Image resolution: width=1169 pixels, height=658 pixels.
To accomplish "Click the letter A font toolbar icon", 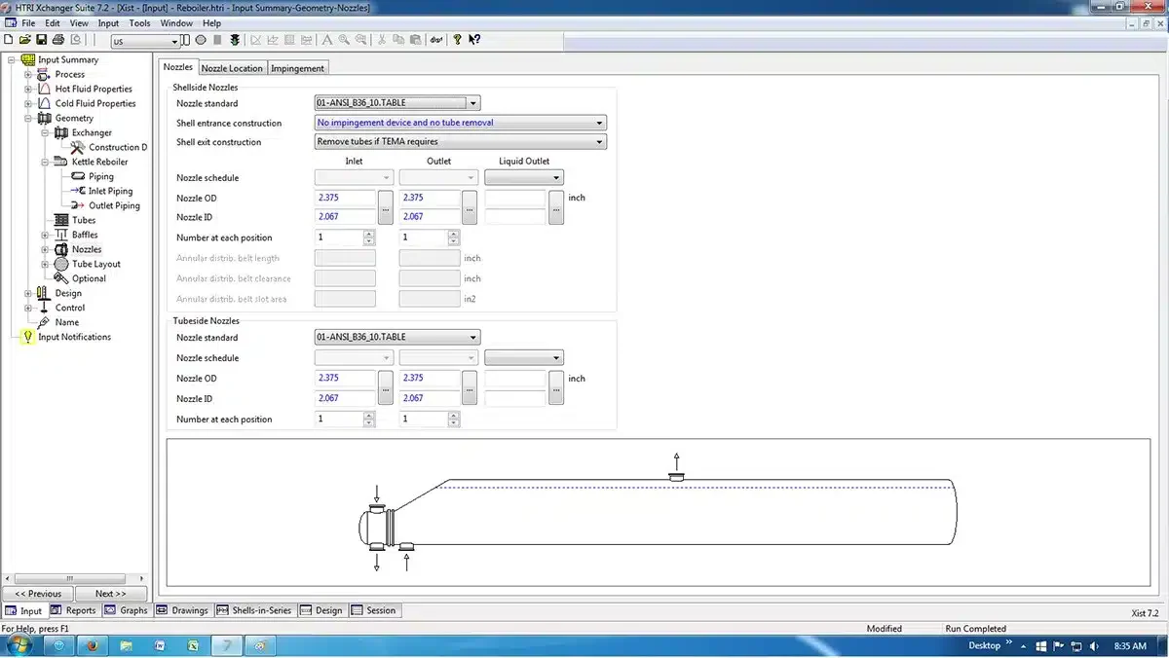I will point(326,40).
